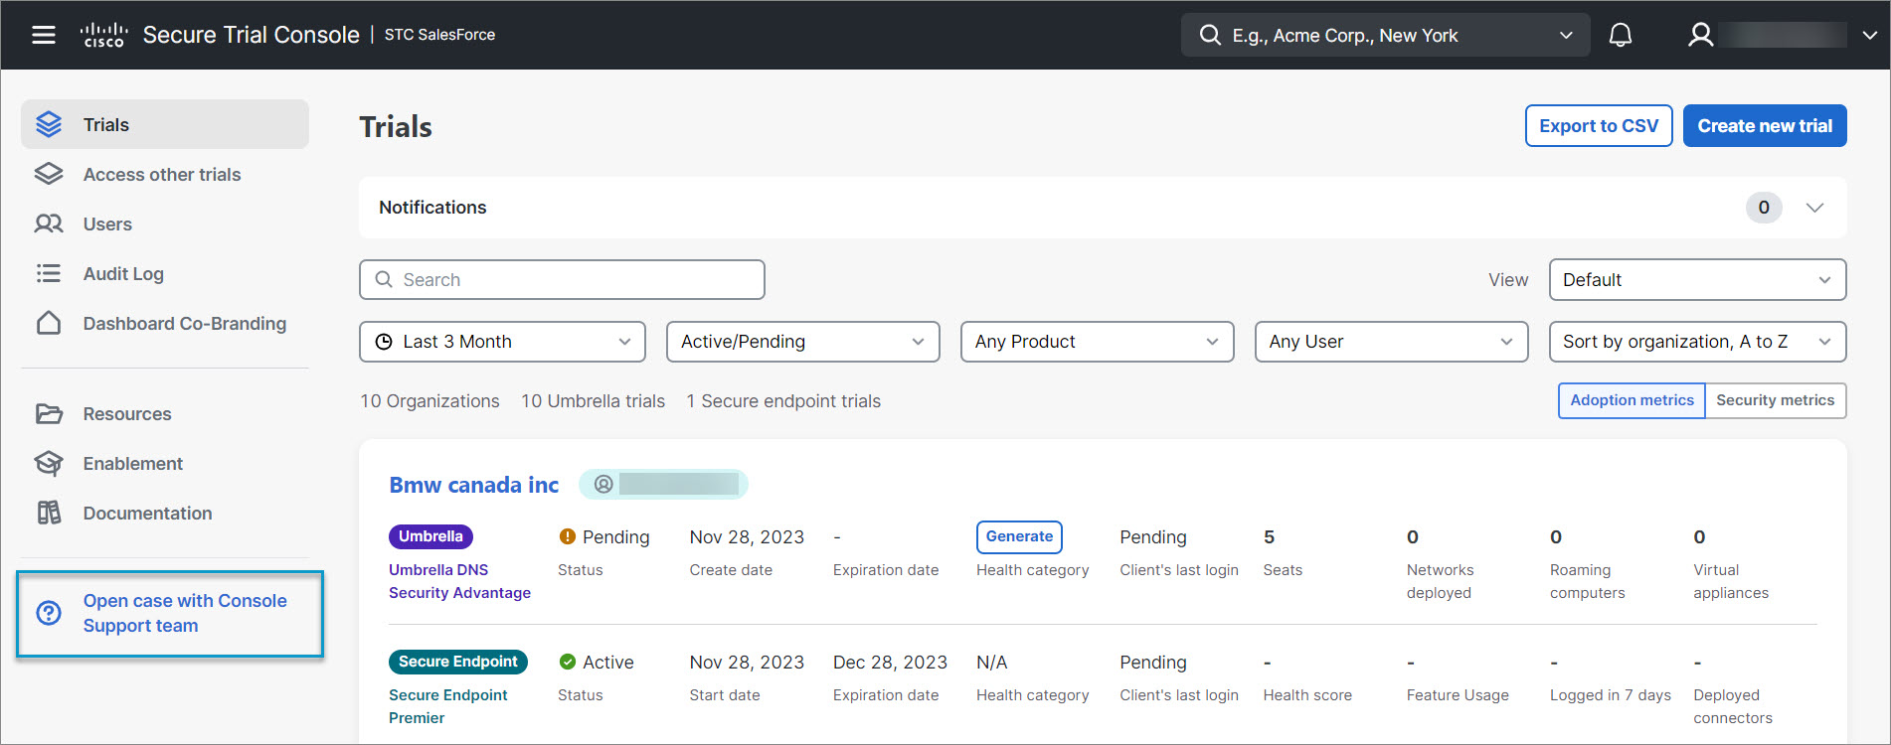
Task: Open the hamburger navigation menu
Action: [44, 35]
